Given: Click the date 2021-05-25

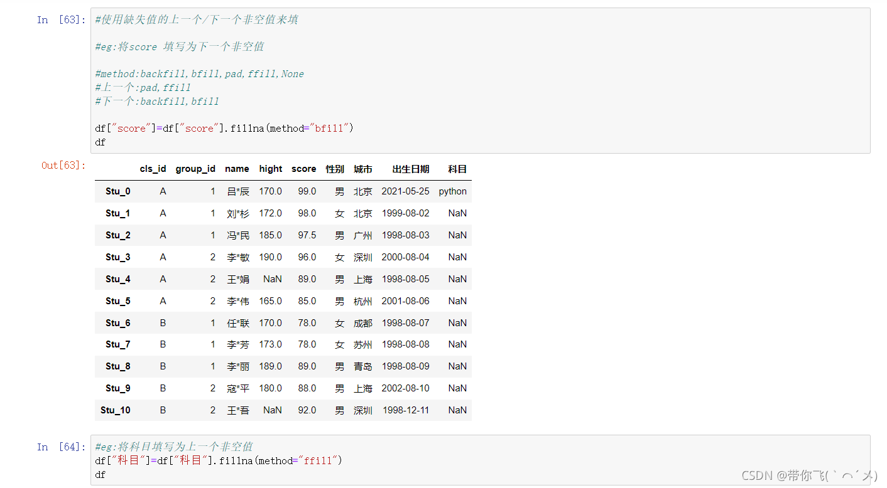Looking at the screenshot, I should click(x=406, y=191).
